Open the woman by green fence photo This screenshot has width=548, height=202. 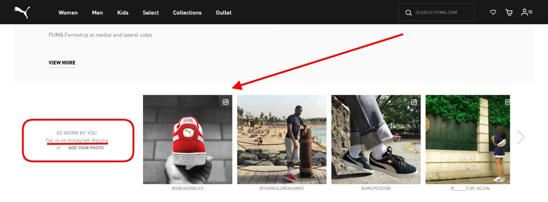(468, 139)
